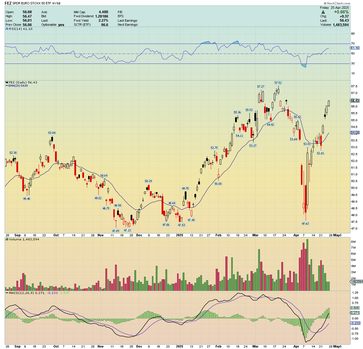The width and height of the screenshot is (363, 349).
Task: Click the Friday 25-Apr-2025 date
Action: [335, 8]
